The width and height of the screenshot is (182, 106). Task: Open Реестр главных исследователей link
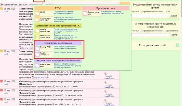(x=67, y=53)
